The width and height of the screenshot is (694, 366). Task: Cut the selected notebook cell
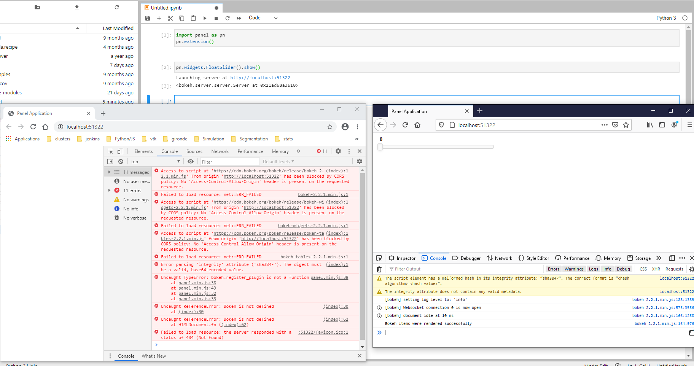pos(170,18)
